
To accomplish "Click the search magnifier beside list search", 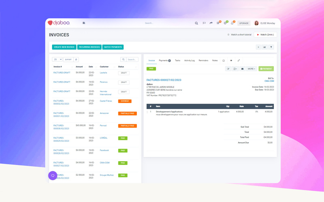I will (x=124, y=59).
